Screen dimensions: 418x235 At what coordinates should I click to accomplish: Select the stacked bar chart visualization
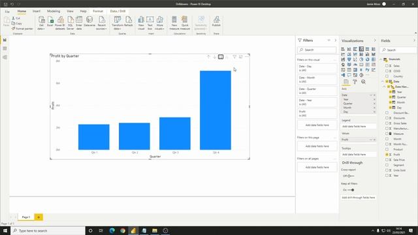[343, 49]
